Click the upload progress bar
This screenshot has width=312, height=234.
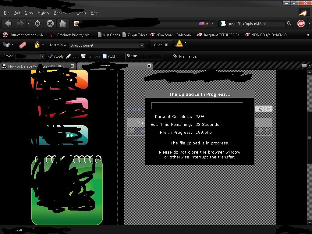coord(197,106)
